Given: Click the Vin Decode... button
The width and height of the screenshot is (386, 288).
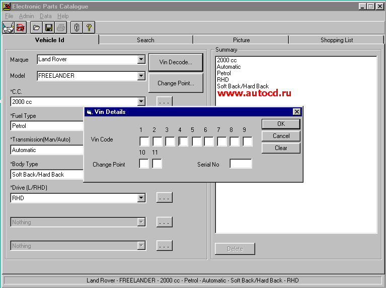Looking at the screenshot, I should (x=176, y=62).
